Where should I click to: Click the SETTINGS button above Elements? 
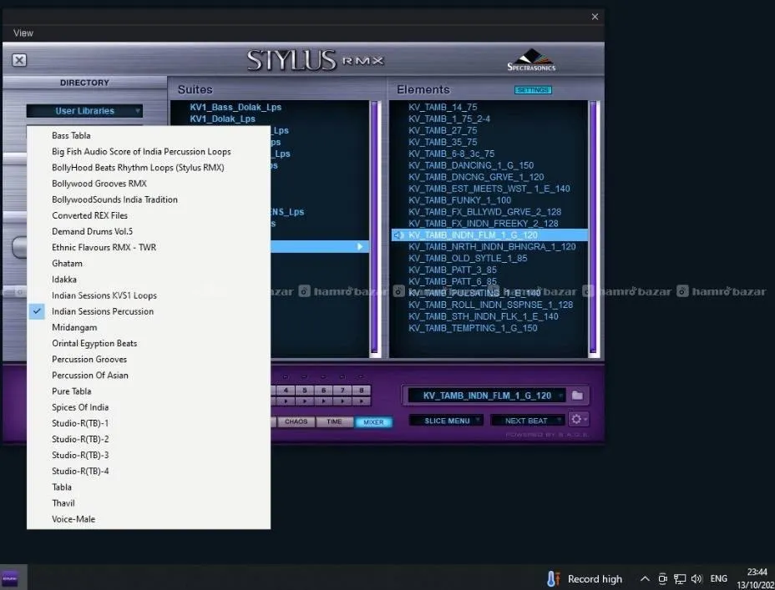(x=533, y=90)
